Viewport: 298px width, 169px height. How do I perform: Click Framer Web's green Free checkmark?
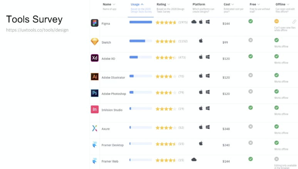251,159
